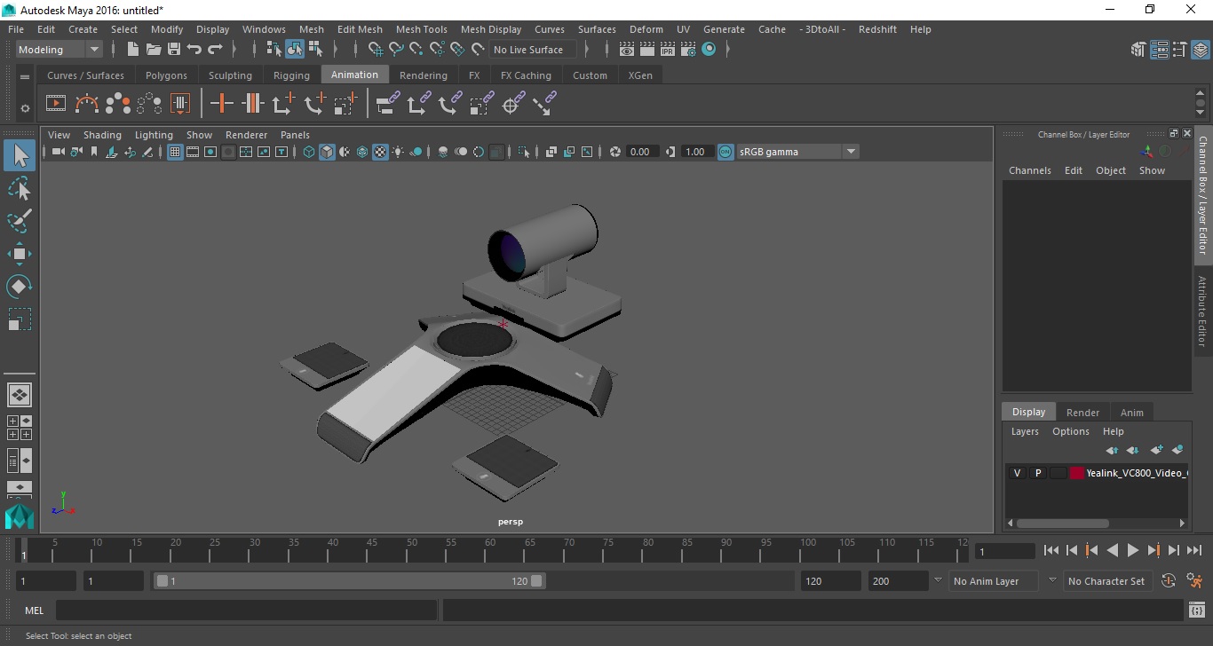Click the MEL script language button
The width and height of the screenshot is (1213, 646).
[35, 611]
